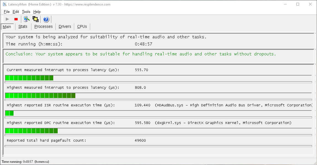Click the Time running value 0:48:57
This screenshot has height=165, width=317.
point(143,44)
